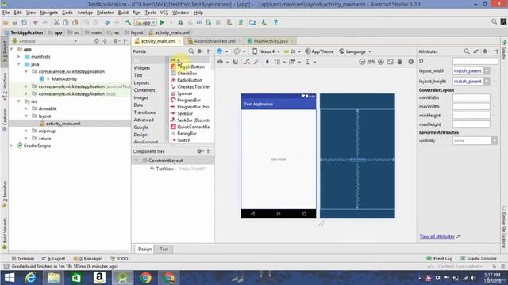This screenshot has width=508, height=285.
Task: Open the Terminal tool window
Action: (23, 259)
